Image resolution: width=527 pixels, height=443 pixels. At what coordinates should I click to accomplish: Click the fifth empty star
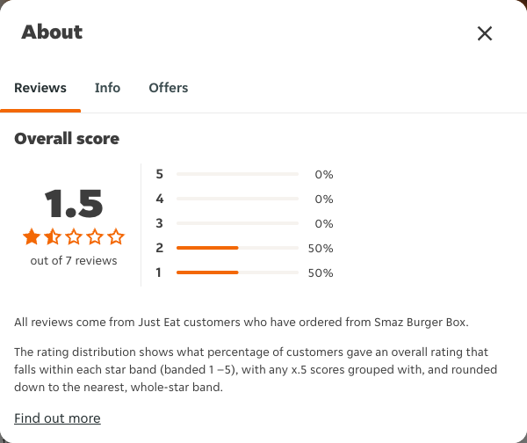[116, 236]
